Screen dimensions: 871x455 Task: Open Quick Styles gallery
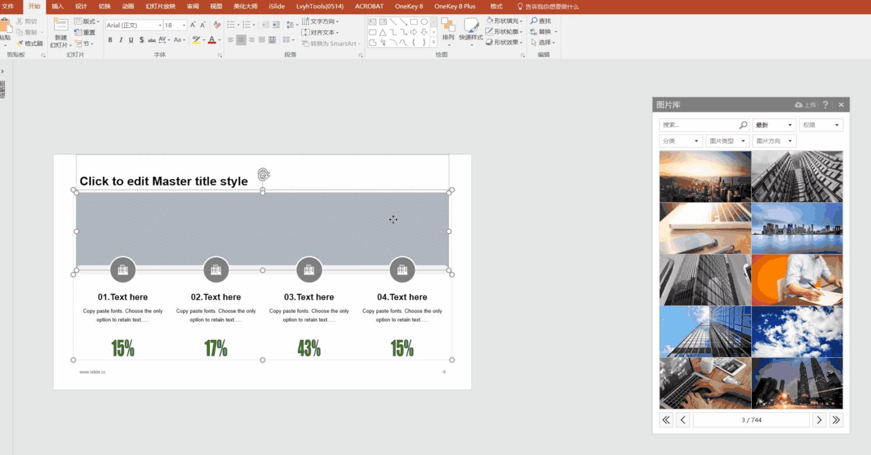pos(471,31)
